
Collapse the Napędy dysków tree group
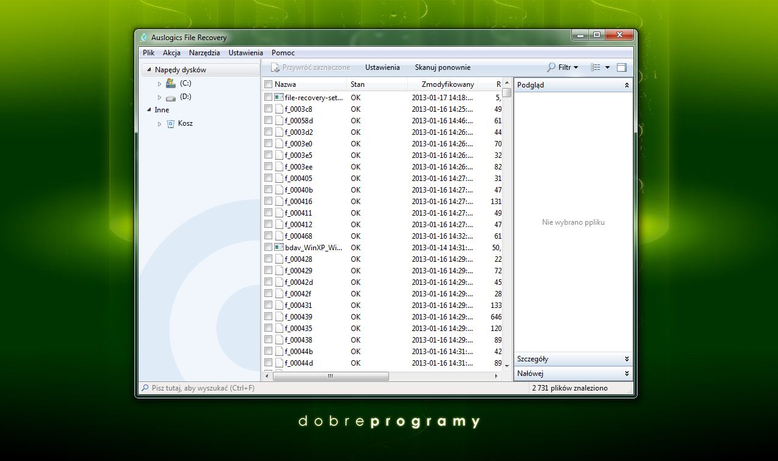[149, 70]
